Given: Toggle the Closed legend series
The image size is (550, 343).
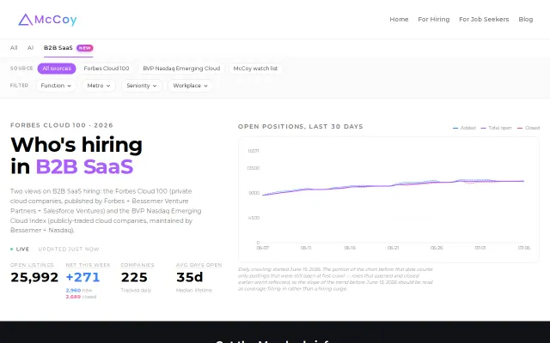Looking at the screenshot, I should (529, 128).
